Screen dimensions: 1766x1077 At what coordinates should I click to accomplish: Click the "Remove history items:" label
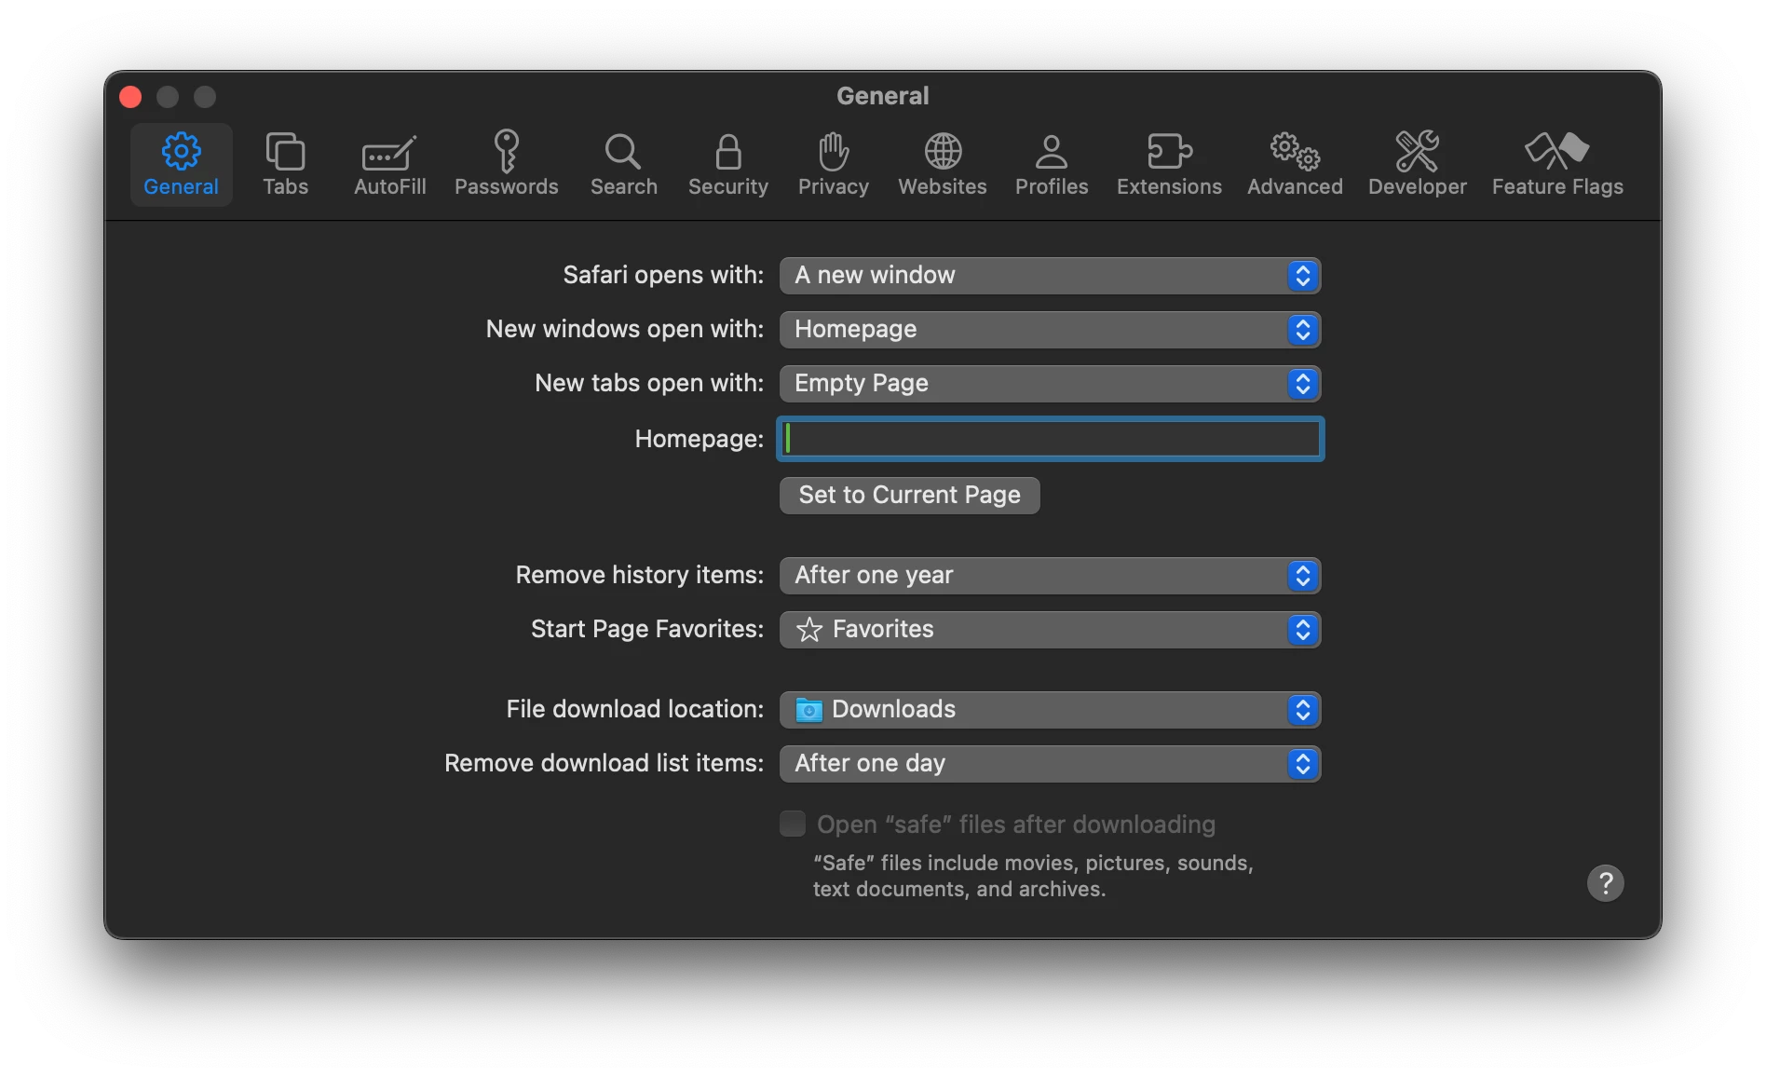tap(639, 575)
